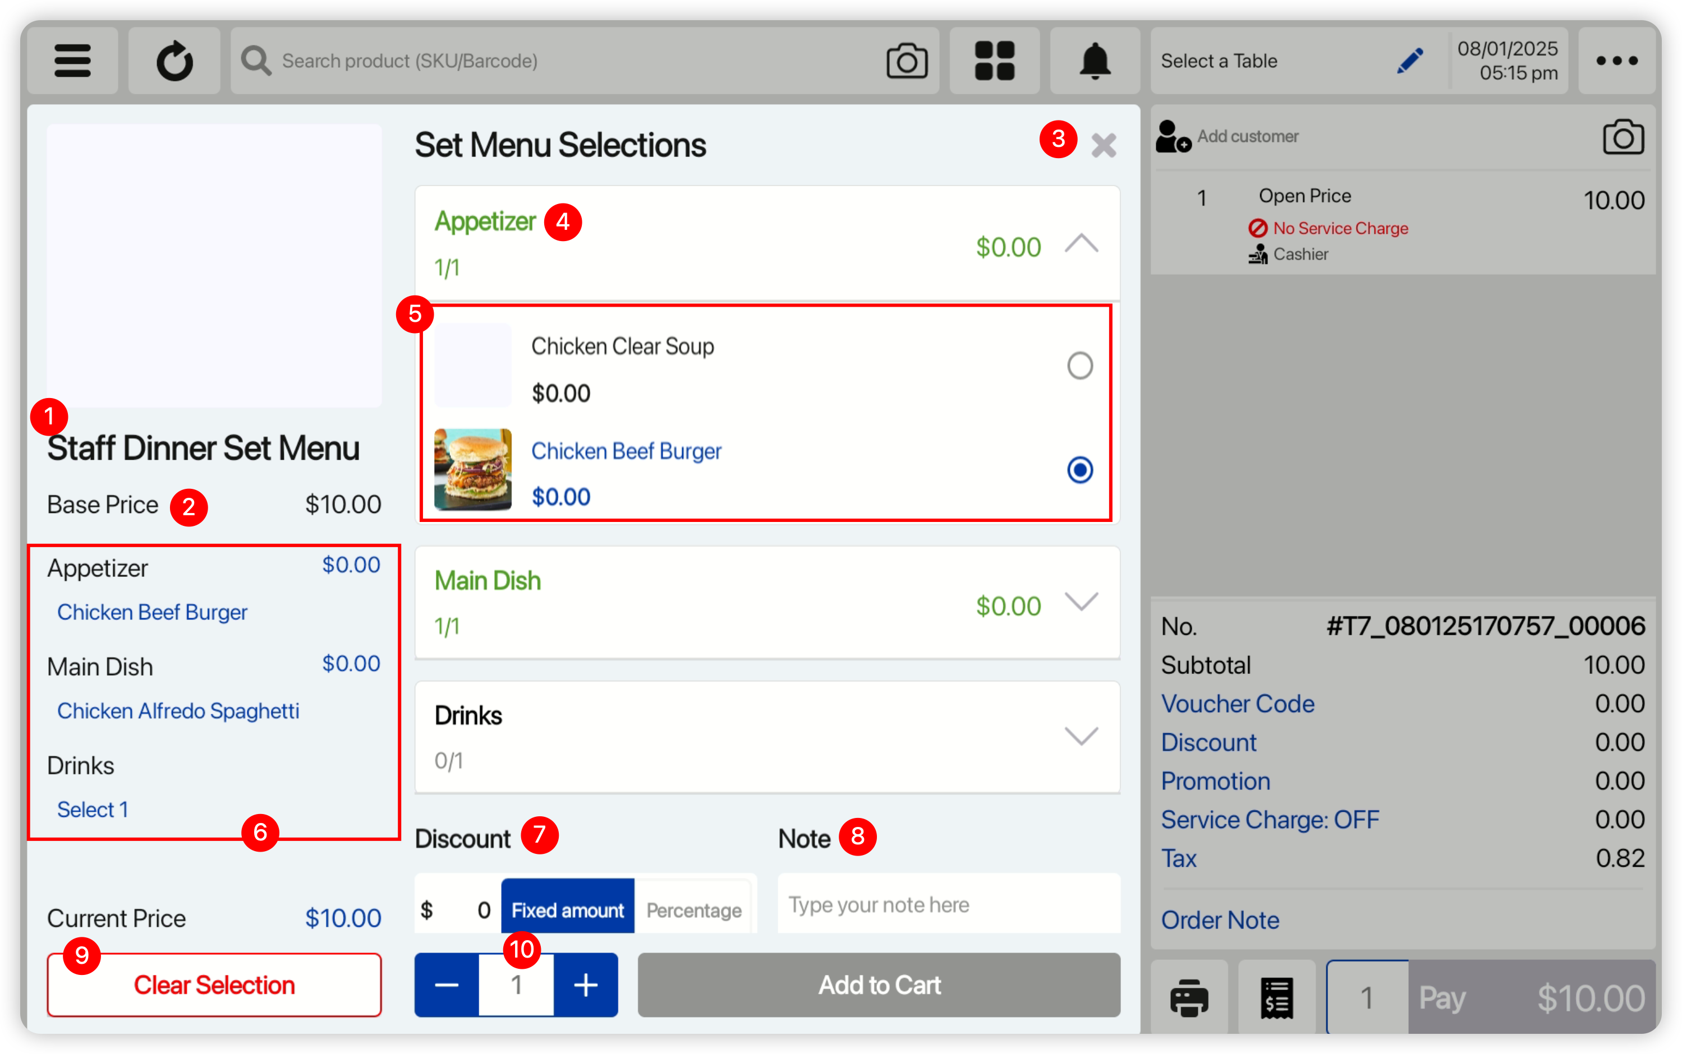Click the Select 1 link under Drinks
Screen dimensions: 1682x1054
pyautogui.click(x=92, y=810)
